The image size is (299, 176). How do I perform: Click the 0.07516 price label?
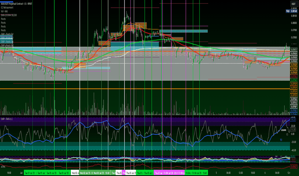(294, 103)
